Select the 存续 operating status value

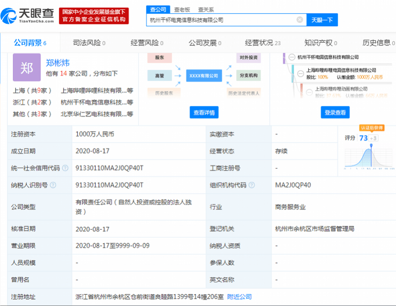click(x=281, y=151)
